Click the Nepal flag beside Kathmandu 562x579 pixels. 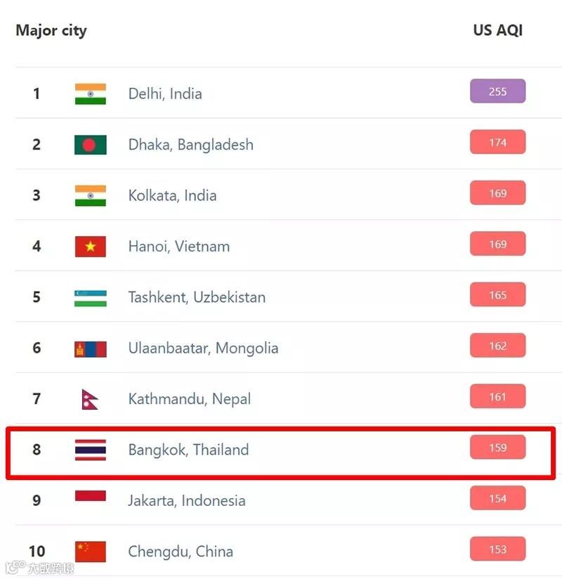coord(89,399)
